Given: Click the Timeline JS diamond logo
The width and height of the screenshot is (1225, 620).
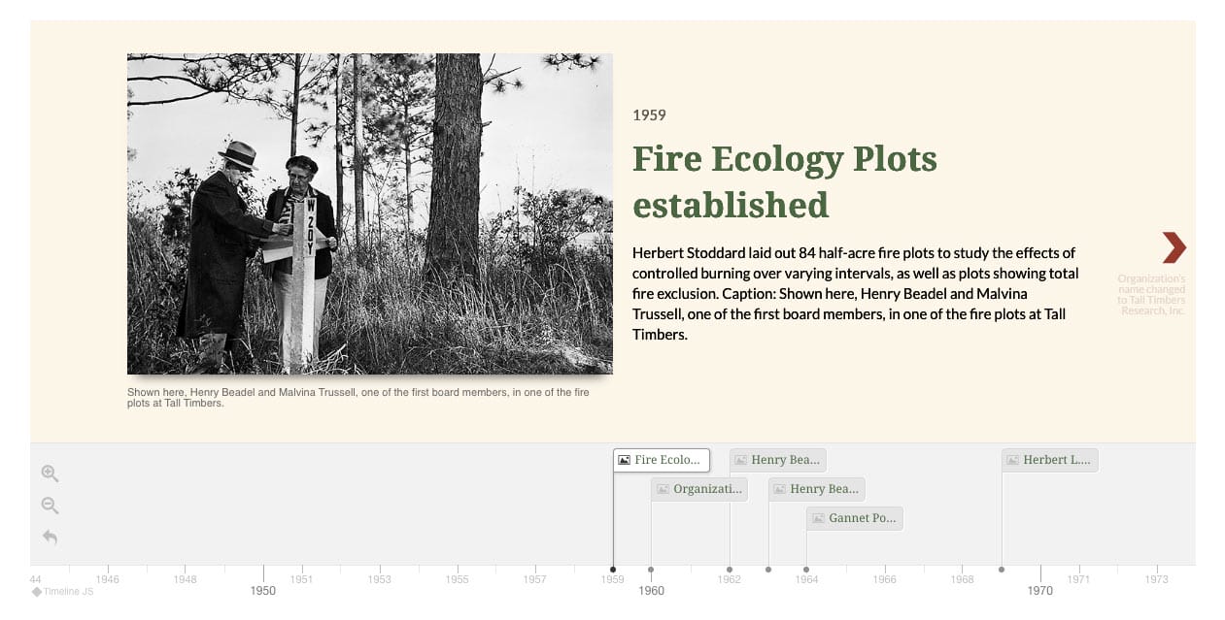Looking at the screenshot, I should tap(37, 591).
